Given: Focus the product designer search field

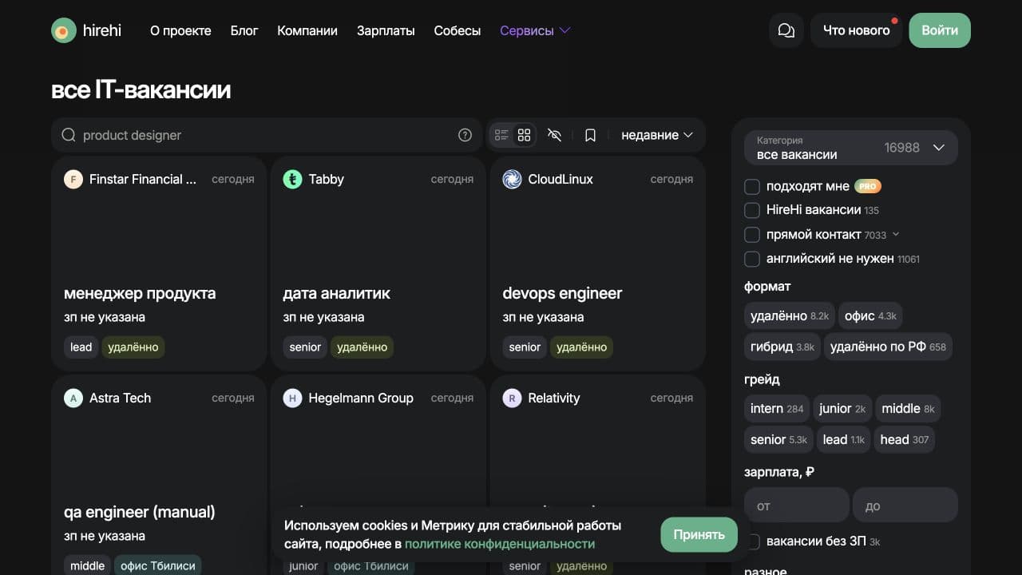Looking at the screenshot, I should (x=267, y=135).
